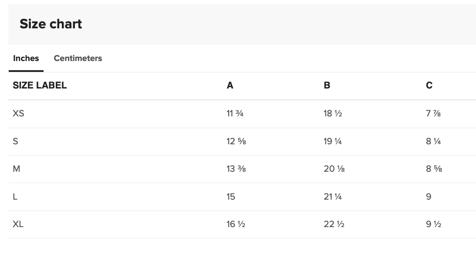Screen dimensions: 476x255
Task: Click column header A
Action: 230,85
